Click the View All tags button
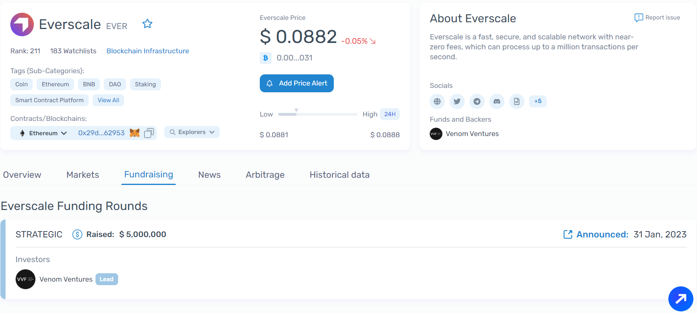The width and height of the screenshot is (697, 313). click(108, 100)
